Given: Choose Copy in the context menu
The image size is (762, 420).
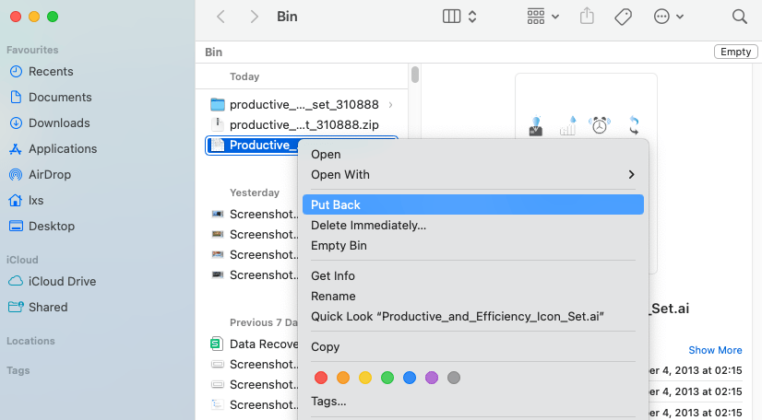Looking at the screenshot, I should (x=473, y=346).
